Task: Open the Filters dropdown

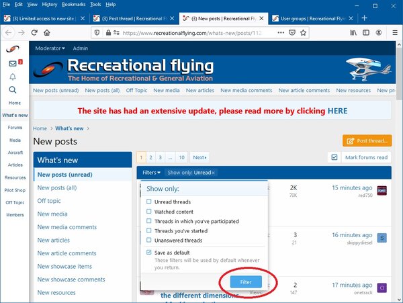Action: click(x=151, y=173)
